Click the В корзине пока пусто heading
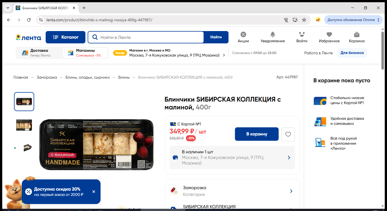Viewport: 387px width, 211px height. (x=342, y=81)
